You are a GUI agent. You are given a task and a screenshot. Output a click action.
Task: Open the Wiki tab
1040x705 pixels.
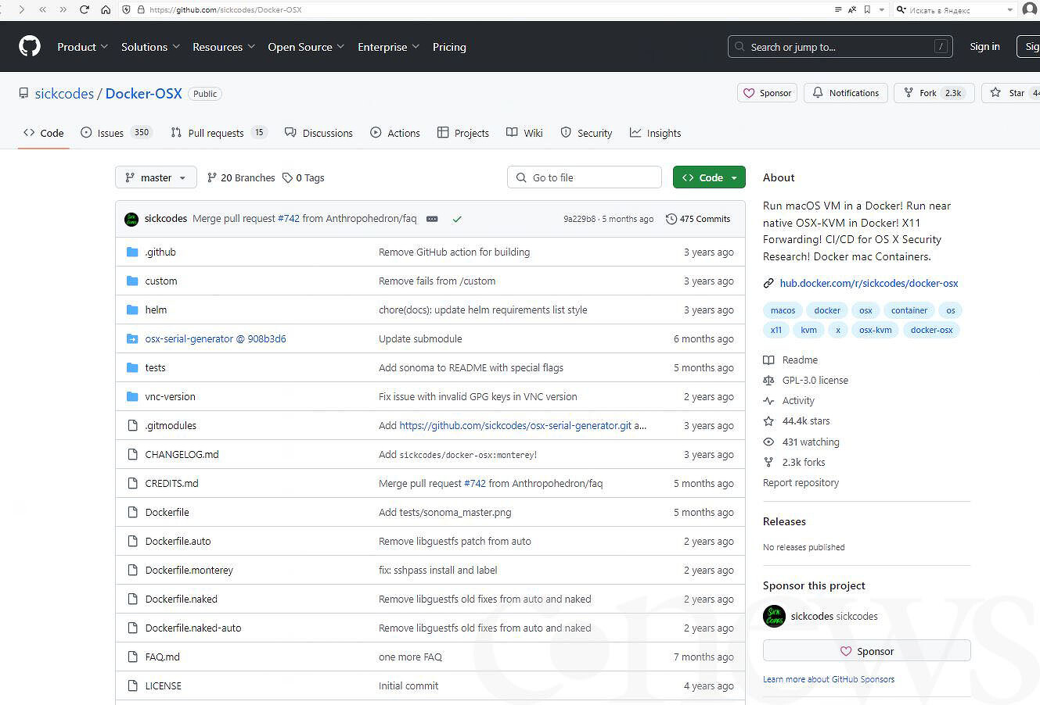click(x=524, y=133)
